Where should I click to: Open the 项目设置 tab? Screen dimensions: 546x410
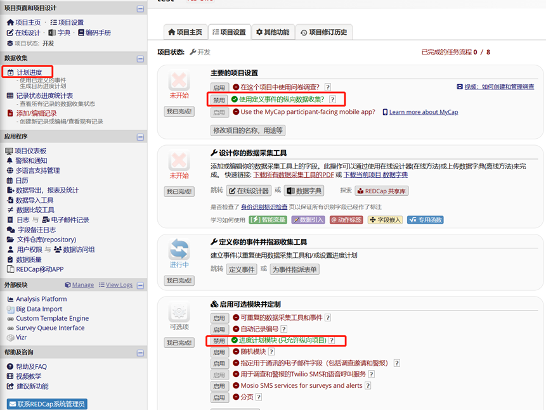(x=229, y=32)
